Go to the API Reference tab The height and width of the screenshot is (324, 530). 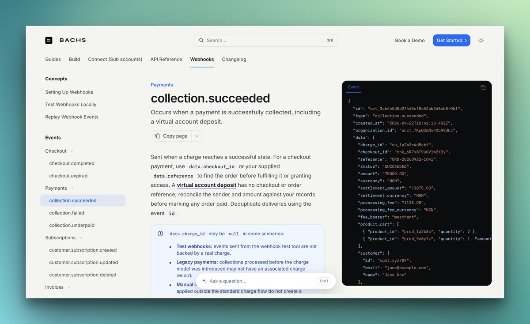tap(166, 59)
